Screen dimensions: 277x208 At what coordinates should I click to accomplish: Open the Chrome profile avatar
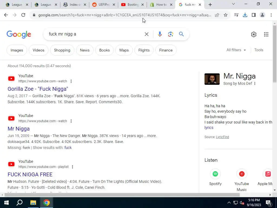point(262,15)
